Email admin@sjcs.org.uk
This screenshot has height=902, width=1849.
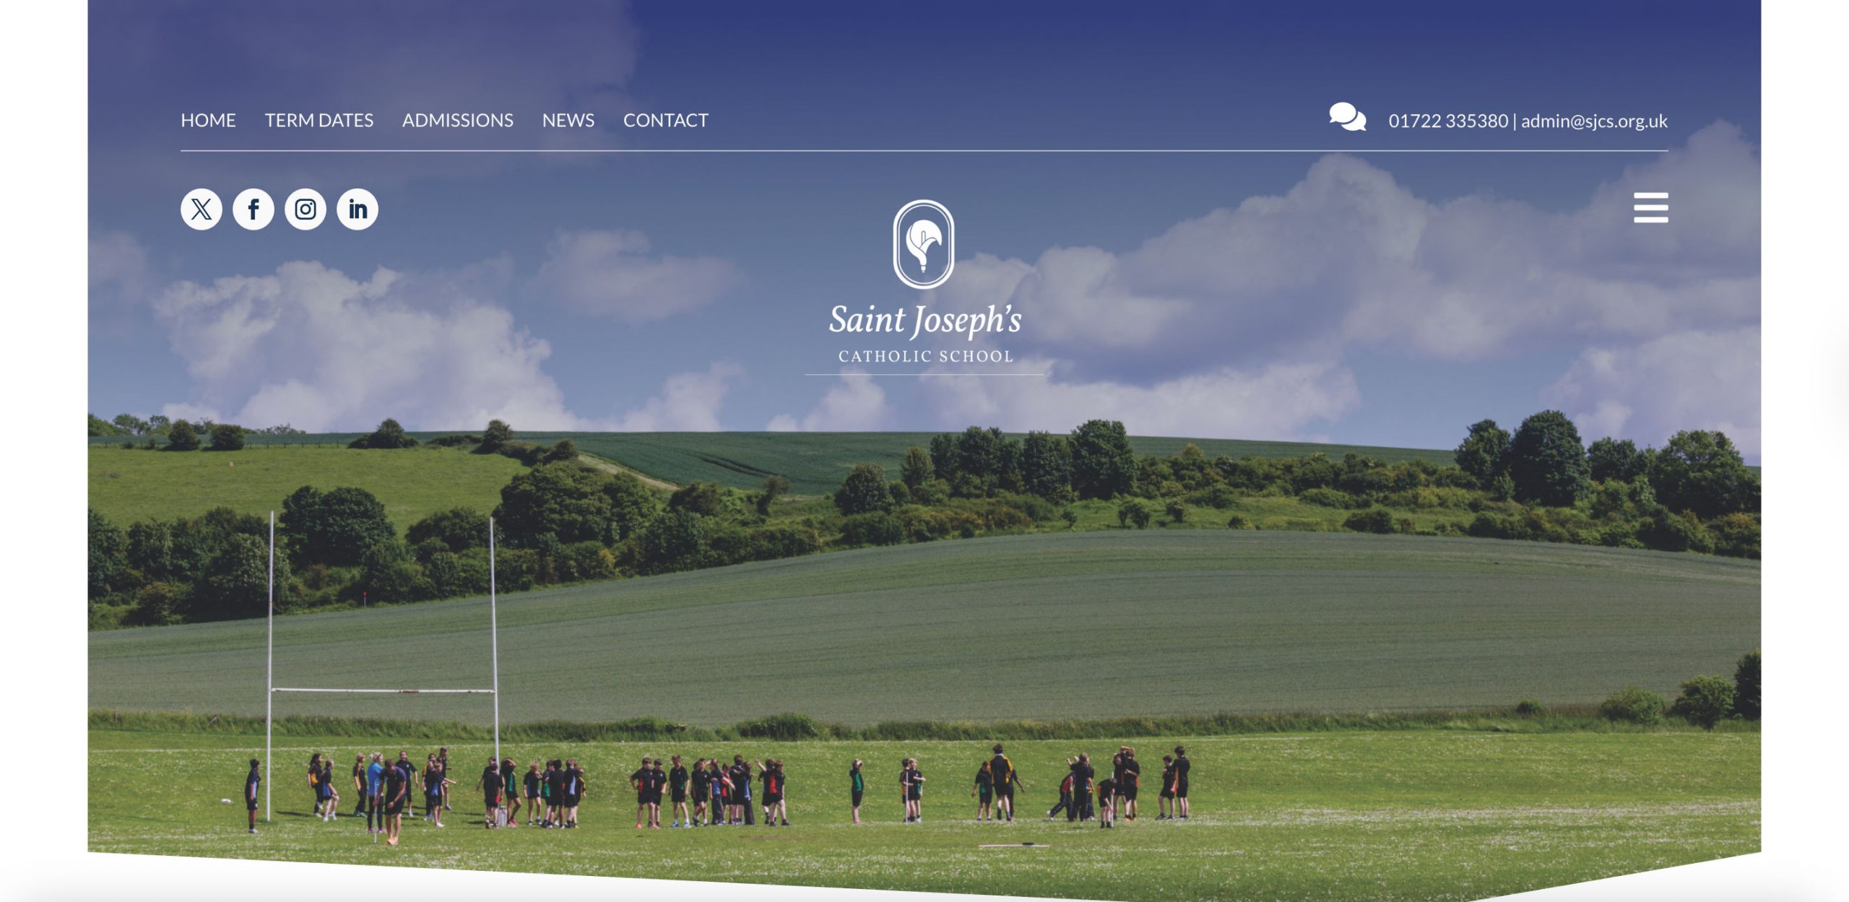click(x=1594, y=121)
